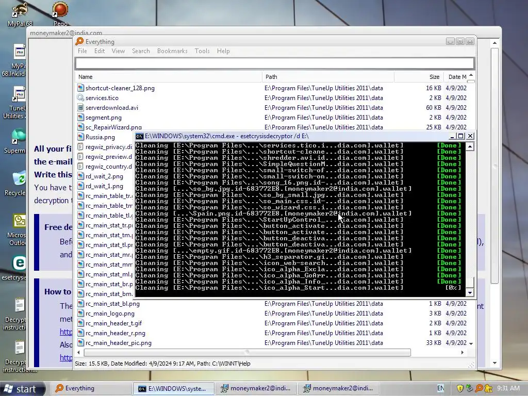Screen dimensions: 528x396
Task: Click the yellow shield tray icon
Action: 459,388
